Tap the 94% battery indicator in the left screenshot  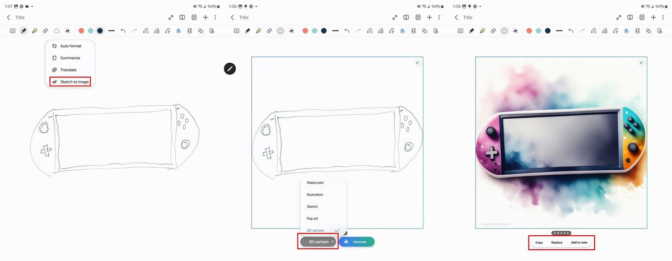pyautogui.click(x=214, y=6)
